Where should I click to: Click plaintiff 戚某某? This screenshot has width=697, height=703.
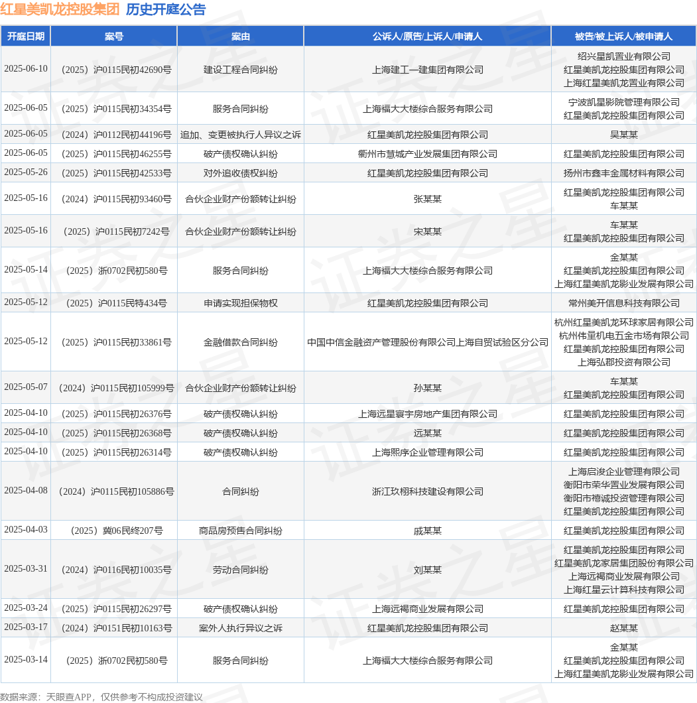coord(427,531)
